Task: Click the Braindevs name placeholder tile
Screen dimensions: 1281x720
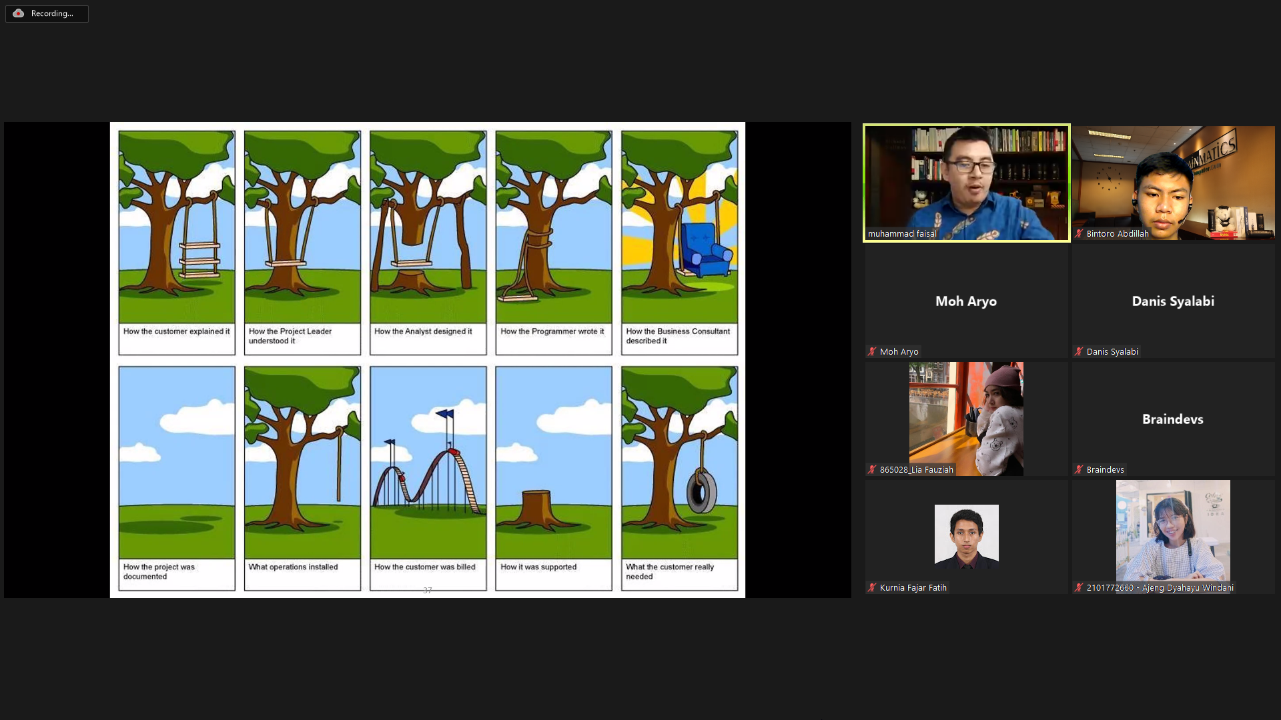Action: (x=1173, y=419)
